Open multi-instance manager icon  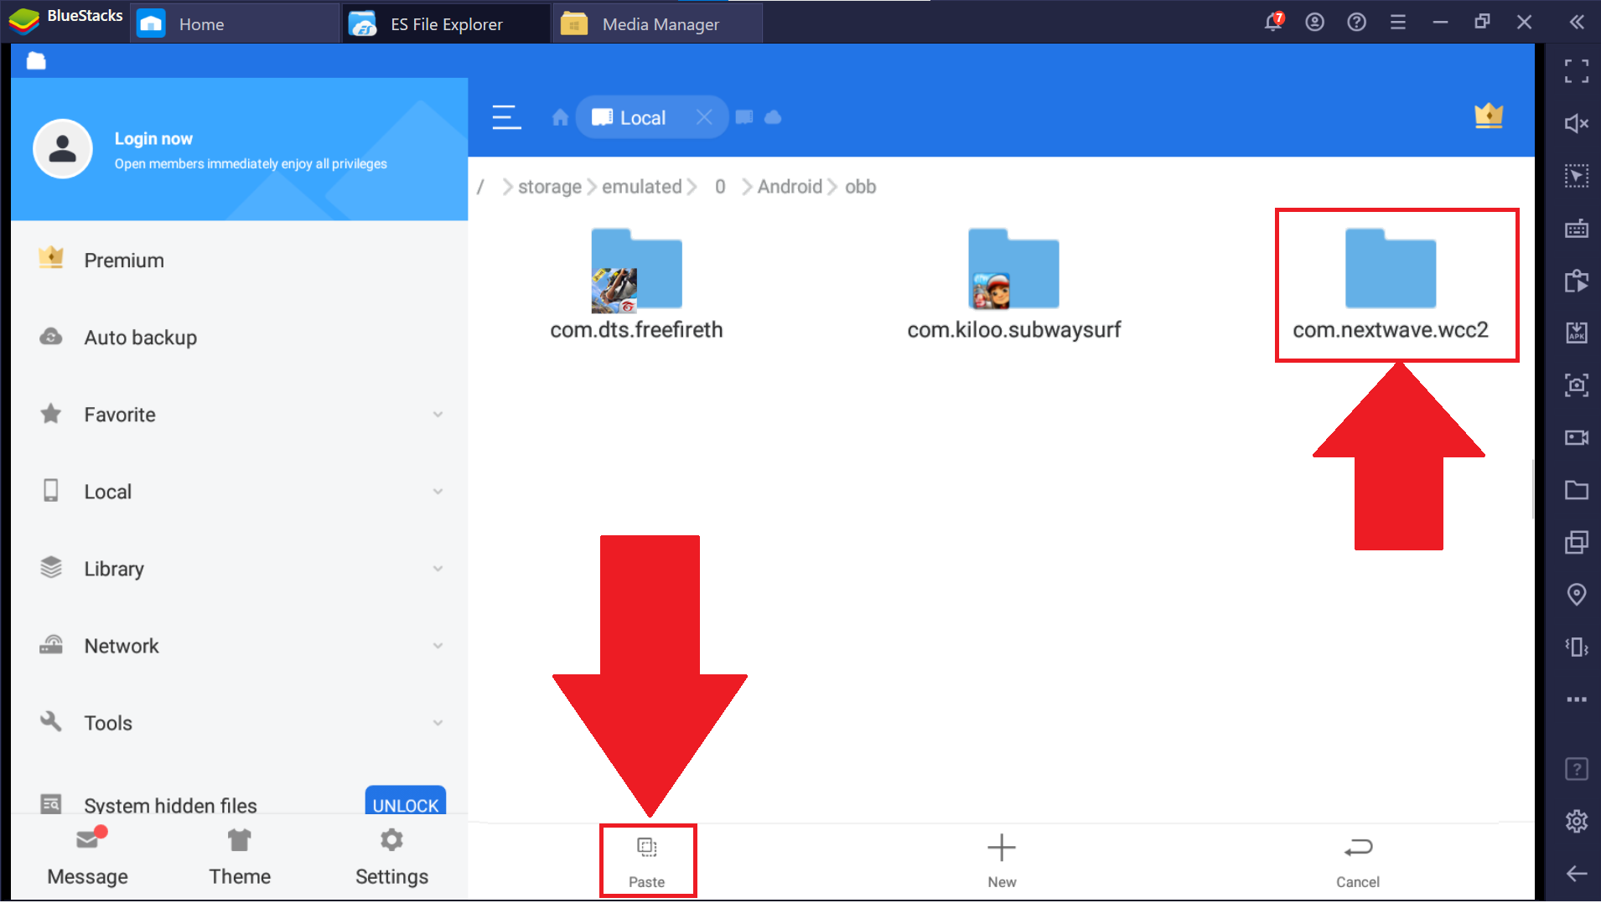pos(1577,542)
